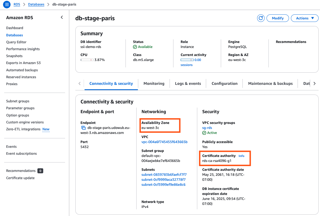
Task: Click the rds-ca-rsa4096-g1 certificate value
Action: pyautogui.click(x=217, y=161)
